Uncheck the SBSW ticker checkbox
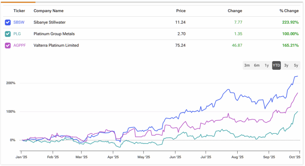305x166 pixels. [x=8, y=22]
